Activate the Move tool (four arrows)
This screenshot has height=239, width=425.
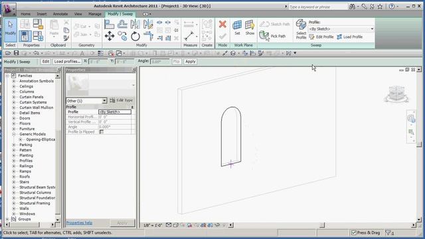tap(110, 36)
